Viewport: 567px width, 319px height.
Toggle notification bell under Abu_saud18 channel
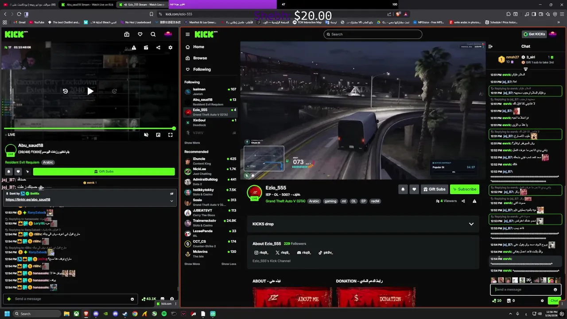click(x=8, y=171)
